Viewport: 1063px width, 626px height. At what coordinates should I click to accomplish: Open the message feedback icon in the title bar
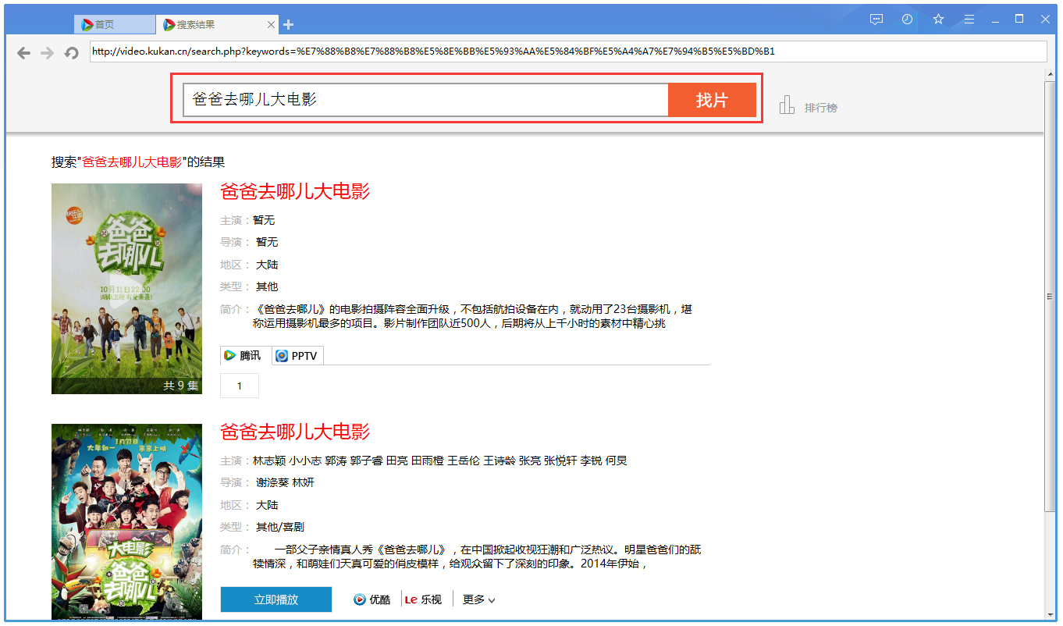pyautogui.click(x=876, y=20)
